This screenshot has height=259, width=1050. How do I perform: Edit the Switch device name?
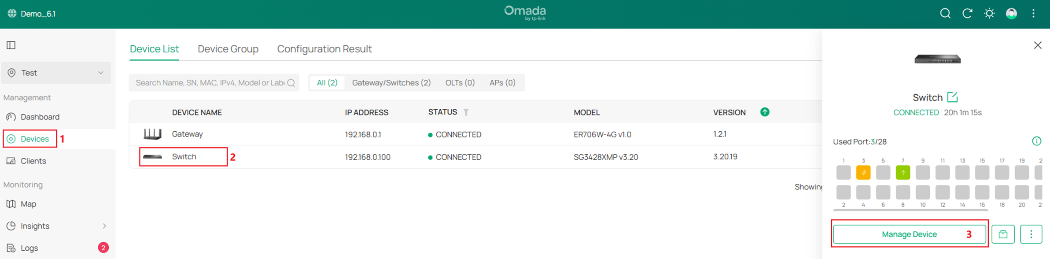pos(952,97)
